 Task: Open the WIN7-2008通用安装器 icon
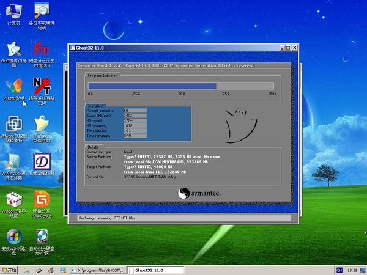(13, 161)
